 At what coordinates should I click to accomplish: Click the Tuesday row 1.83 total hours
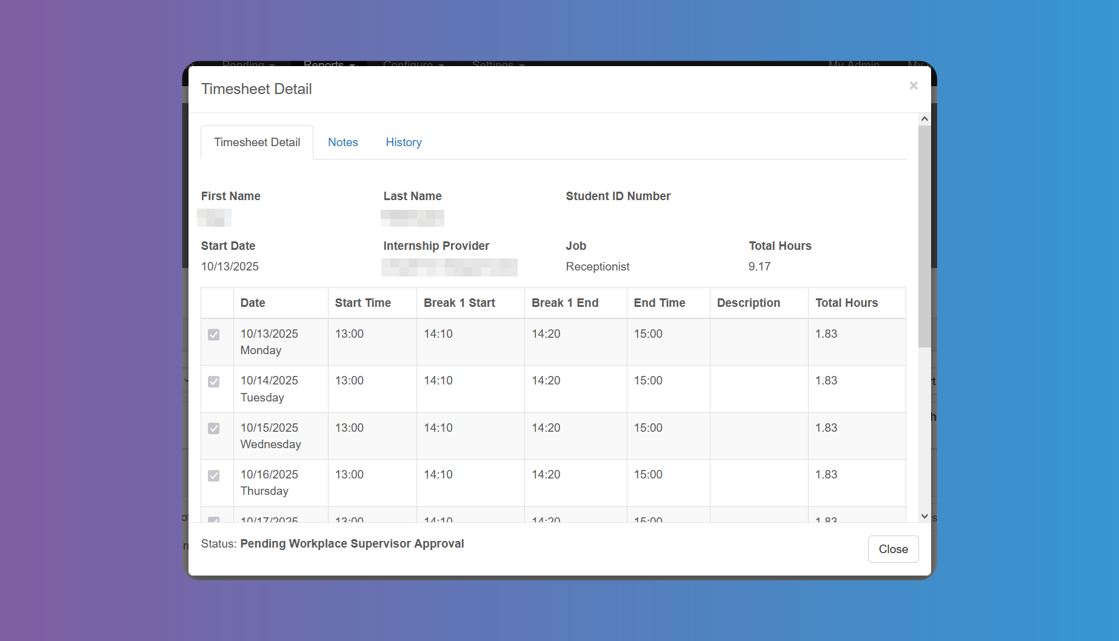(x=826, y=380)
